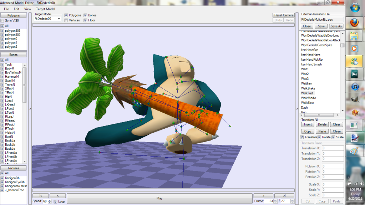Click bones list scrollbar thumb
This screenshot has height=205, width=365.
pos(24,85)
